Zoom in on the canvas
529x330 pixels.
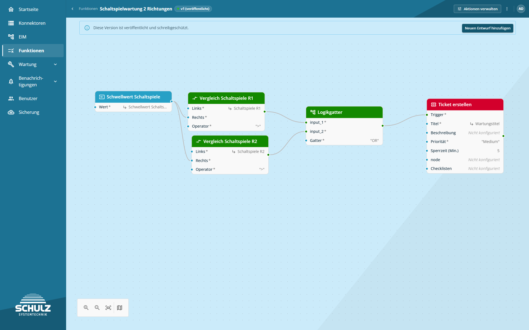(x=86, y=308)
